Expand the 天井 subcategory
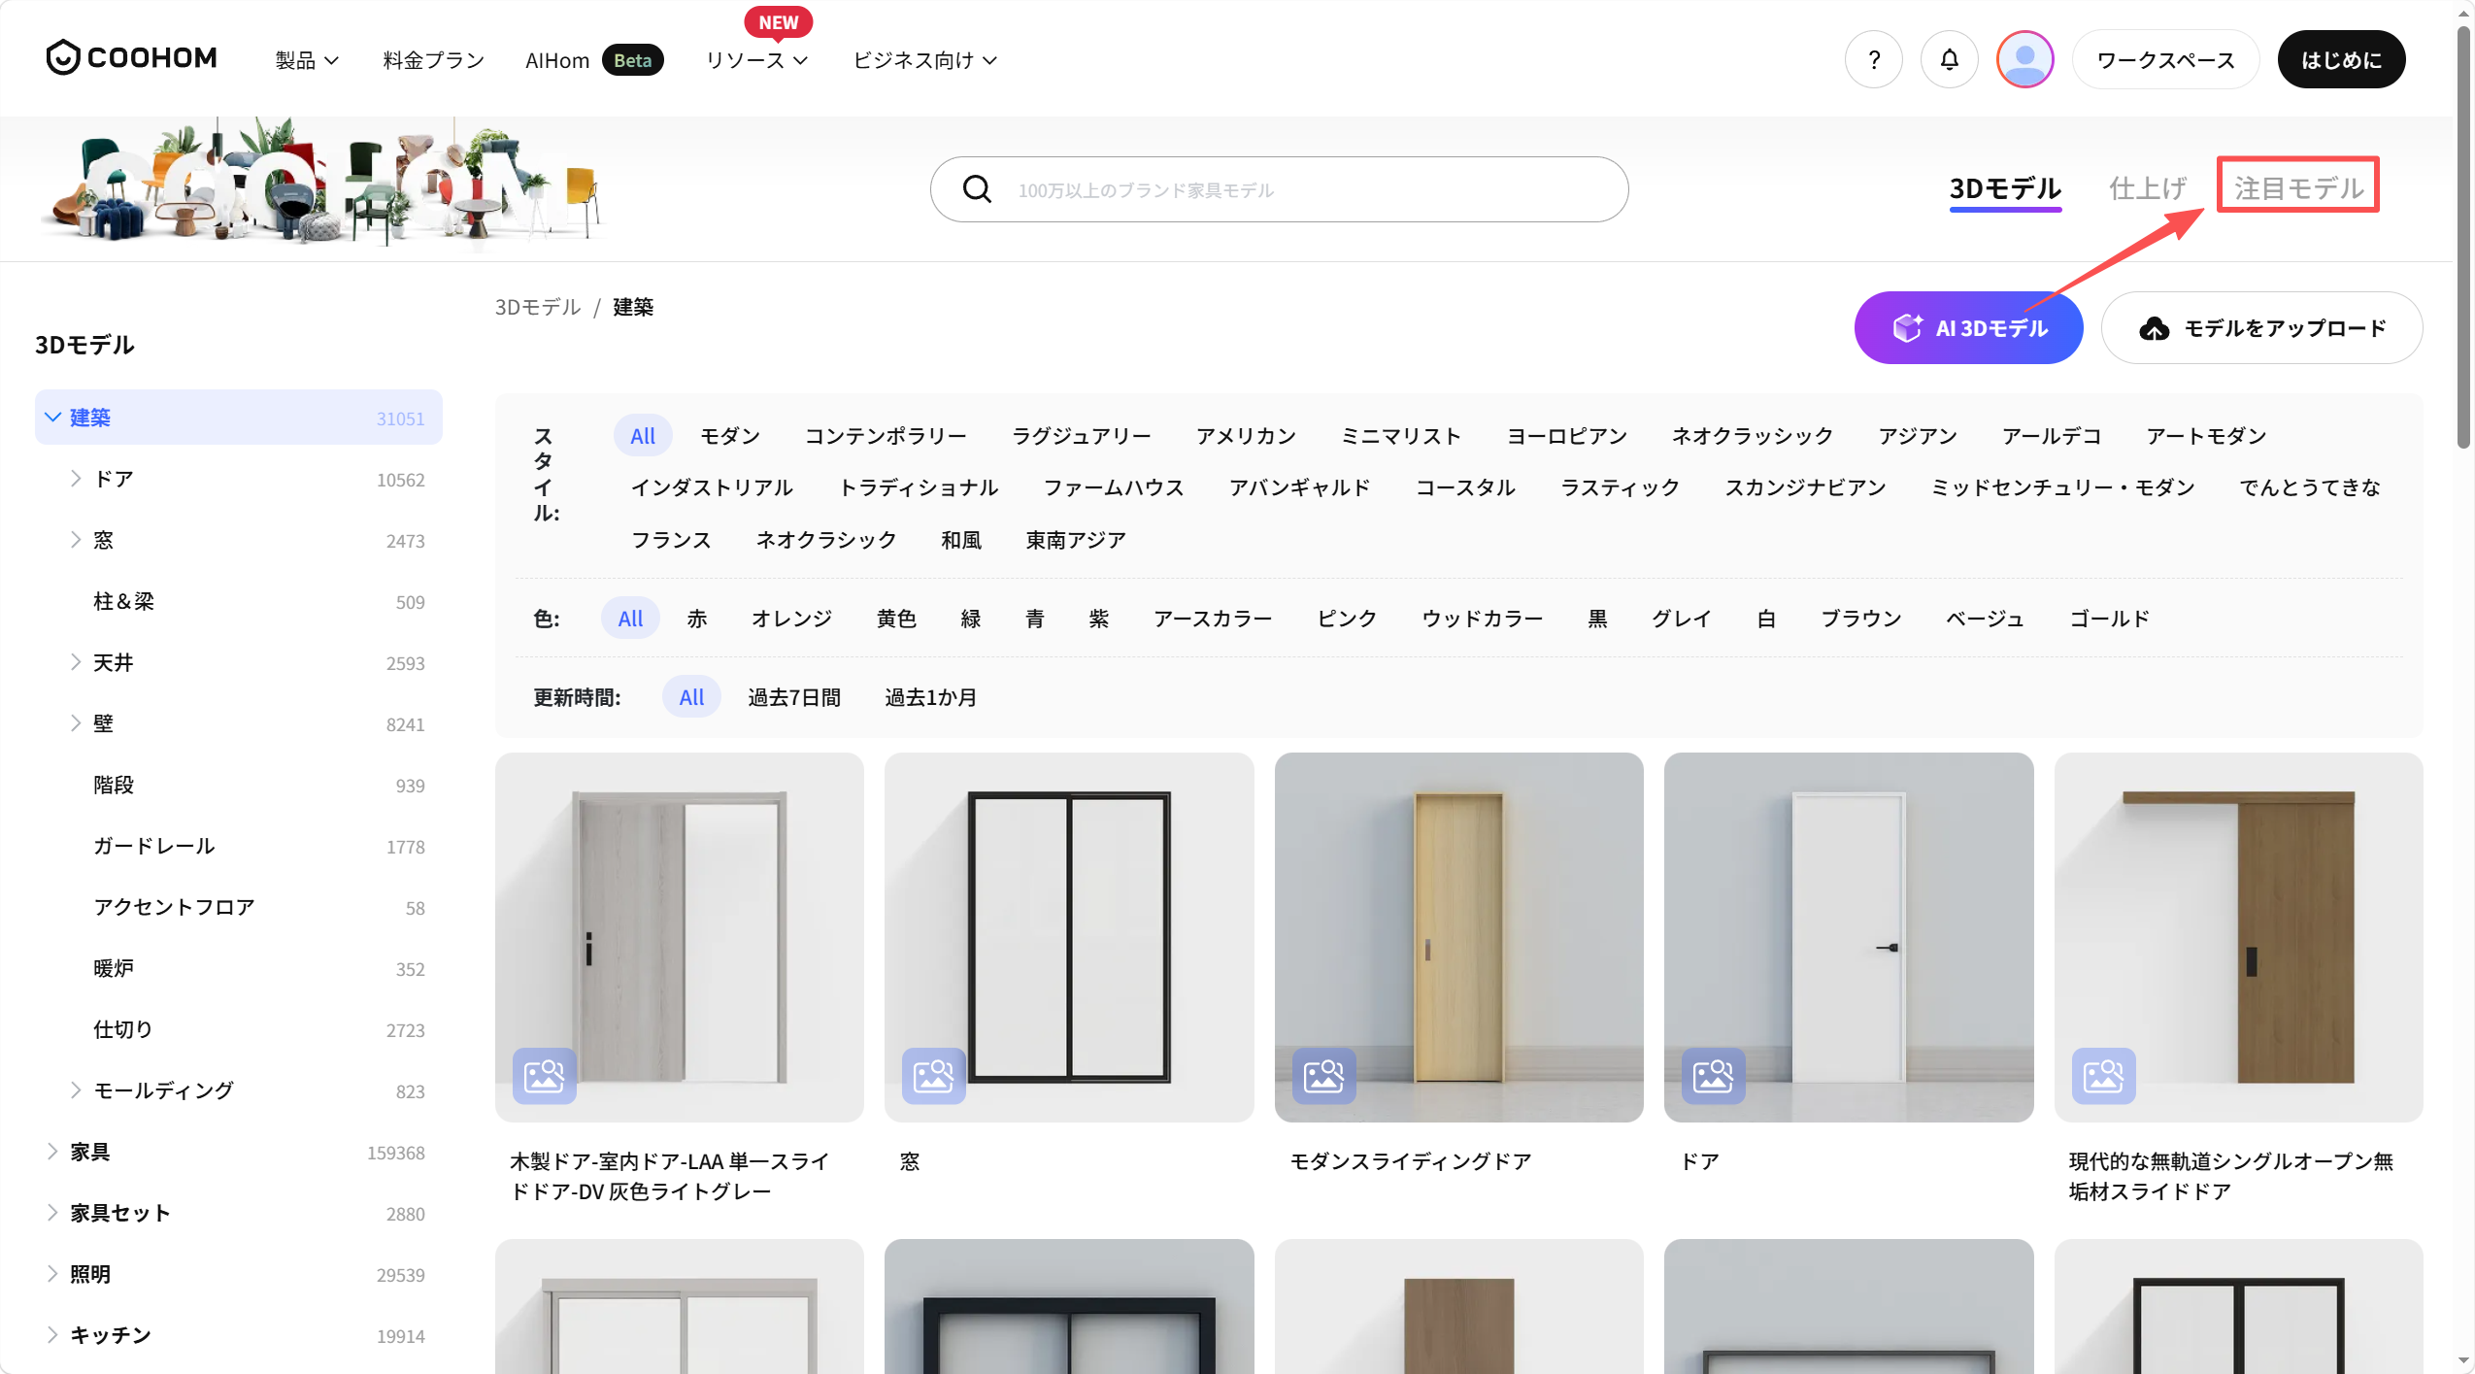2475x1374 pixels. tap(76, 662)
